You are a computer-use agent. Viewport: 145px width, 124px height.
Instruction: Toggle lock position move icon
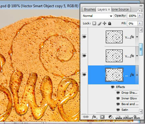click(x=104, y=23)
